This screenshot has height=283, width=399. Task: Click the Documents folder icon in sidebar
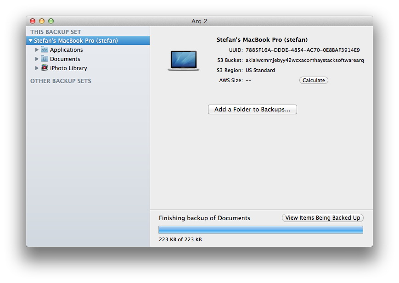point(45,59)
